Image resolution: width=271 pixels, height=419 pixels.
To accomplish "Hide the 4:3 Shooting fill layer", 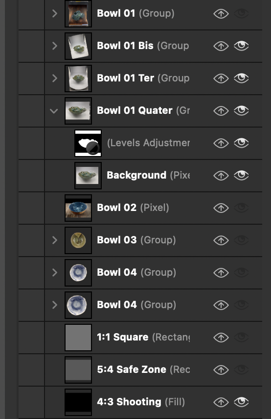I will pyautogui.click(x=241, y=402).
